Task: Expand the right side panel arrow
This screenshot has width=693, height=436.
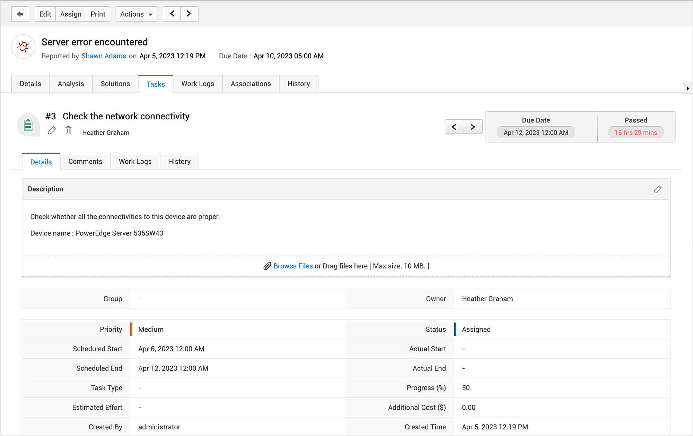Action: [x=688, y=88]
